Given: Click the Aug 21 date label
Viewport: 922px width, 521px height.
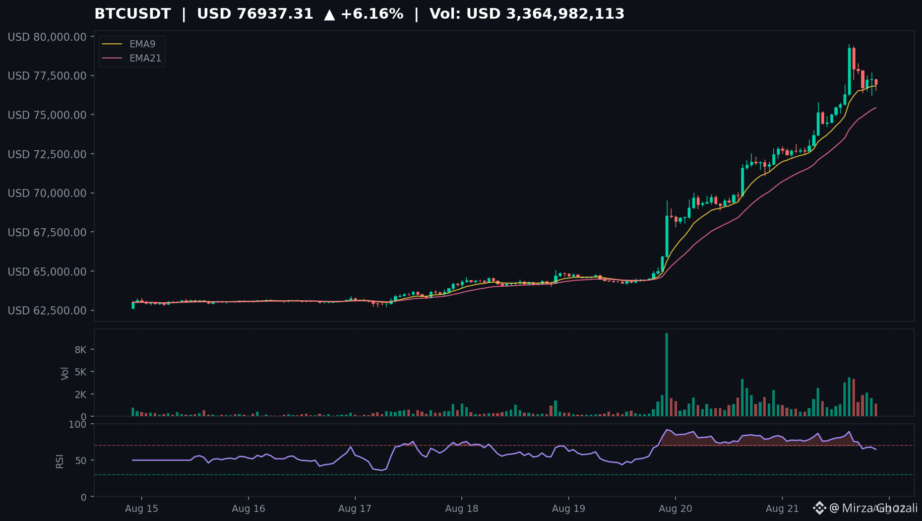Looking at the screenshot, I should [x=782, y=508].
